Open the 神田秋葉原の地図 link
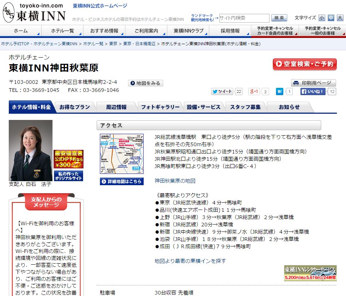346x296 pixels. tap(175, 181)
